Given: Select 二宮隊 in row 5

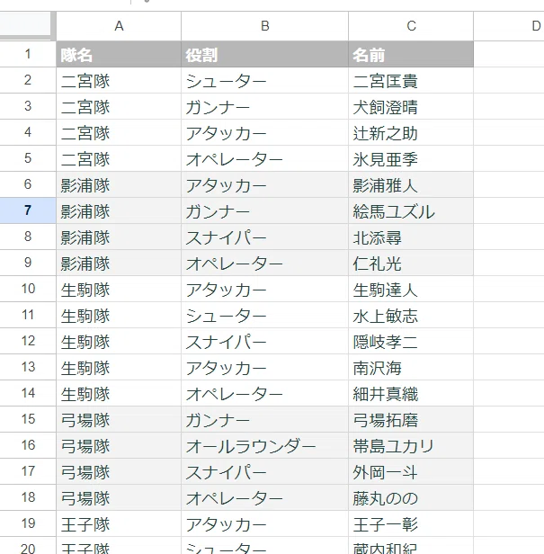Looking at the screenshot, I should click(x=119, y=158).
